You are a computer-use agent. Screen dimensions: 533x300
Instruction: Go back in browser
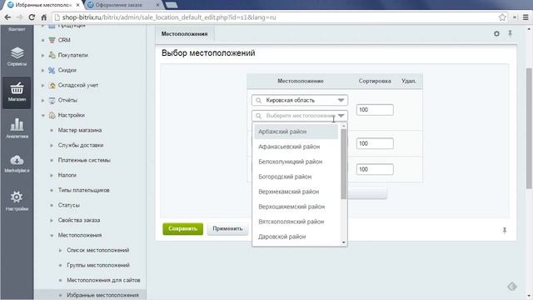coord(7,17)
